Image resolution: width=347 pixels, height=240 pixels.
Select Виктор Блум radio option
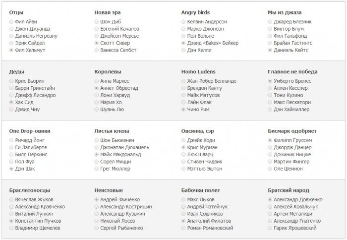(x=270, y=29)
